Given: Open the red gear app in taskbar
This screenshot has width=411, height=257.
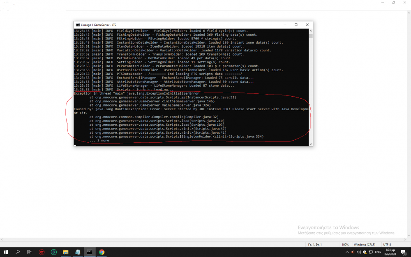Looking at the screenshot, I should click(x=42, y=252).
